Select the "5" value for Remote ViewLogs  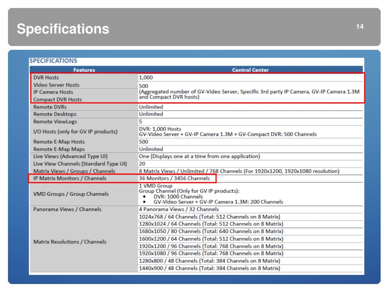(x=141, y=122)
